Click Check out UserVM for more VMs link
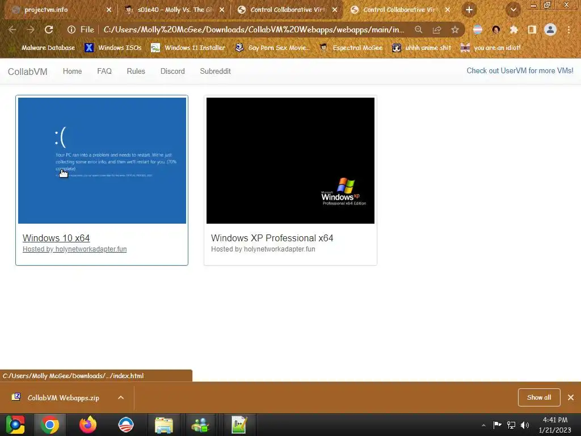 tap(520, 71)
